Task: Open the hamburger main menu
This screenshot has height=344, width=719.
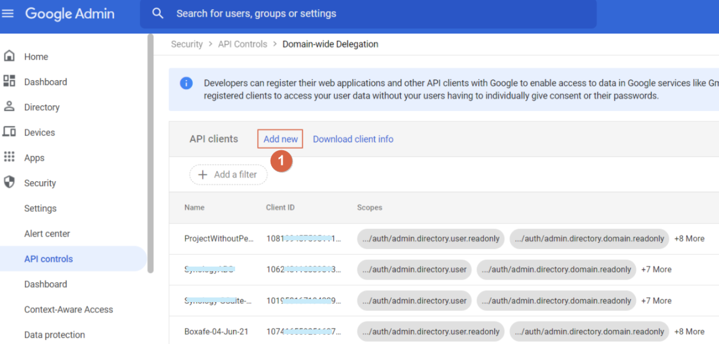Action: click(x=8, y=14)
